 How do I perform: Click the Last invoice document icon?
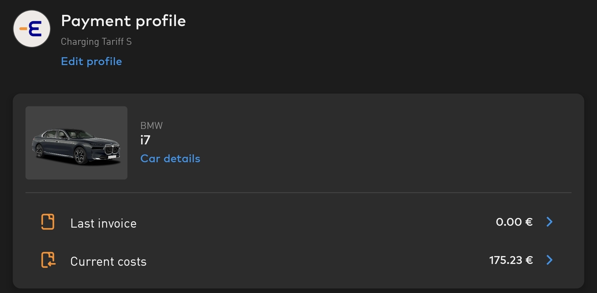coord(48,222)
